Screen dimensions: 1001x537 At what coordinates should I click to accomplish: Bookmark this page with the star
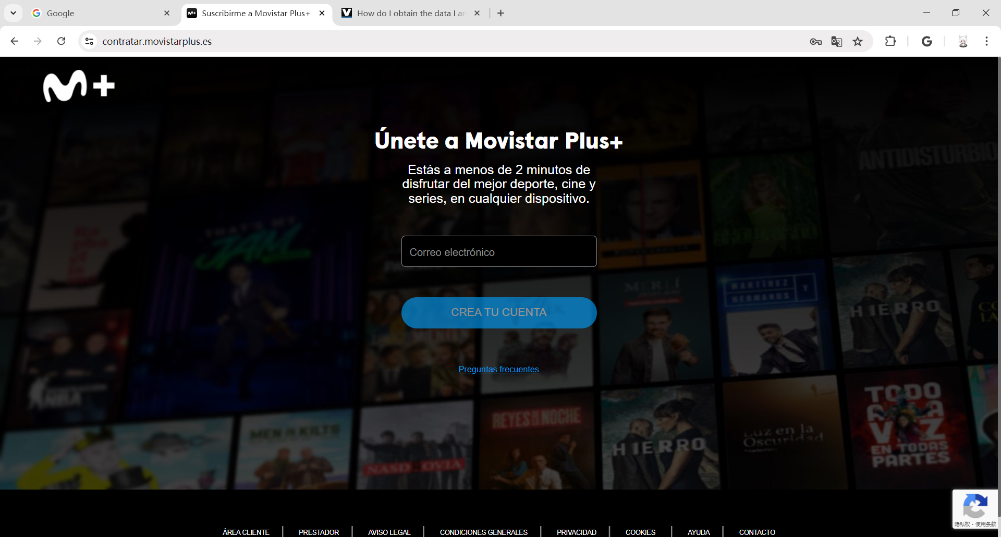point(858,42)
